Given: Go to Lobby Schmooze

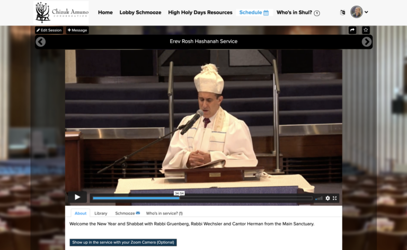Looking at the screenshot, I should click(140, 13).
